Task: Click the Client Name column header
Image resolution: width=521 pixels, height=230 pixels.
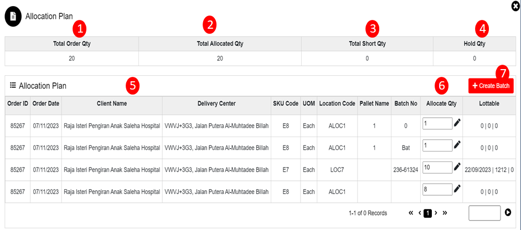Action: pyautogui.click(x=111, y=104)
